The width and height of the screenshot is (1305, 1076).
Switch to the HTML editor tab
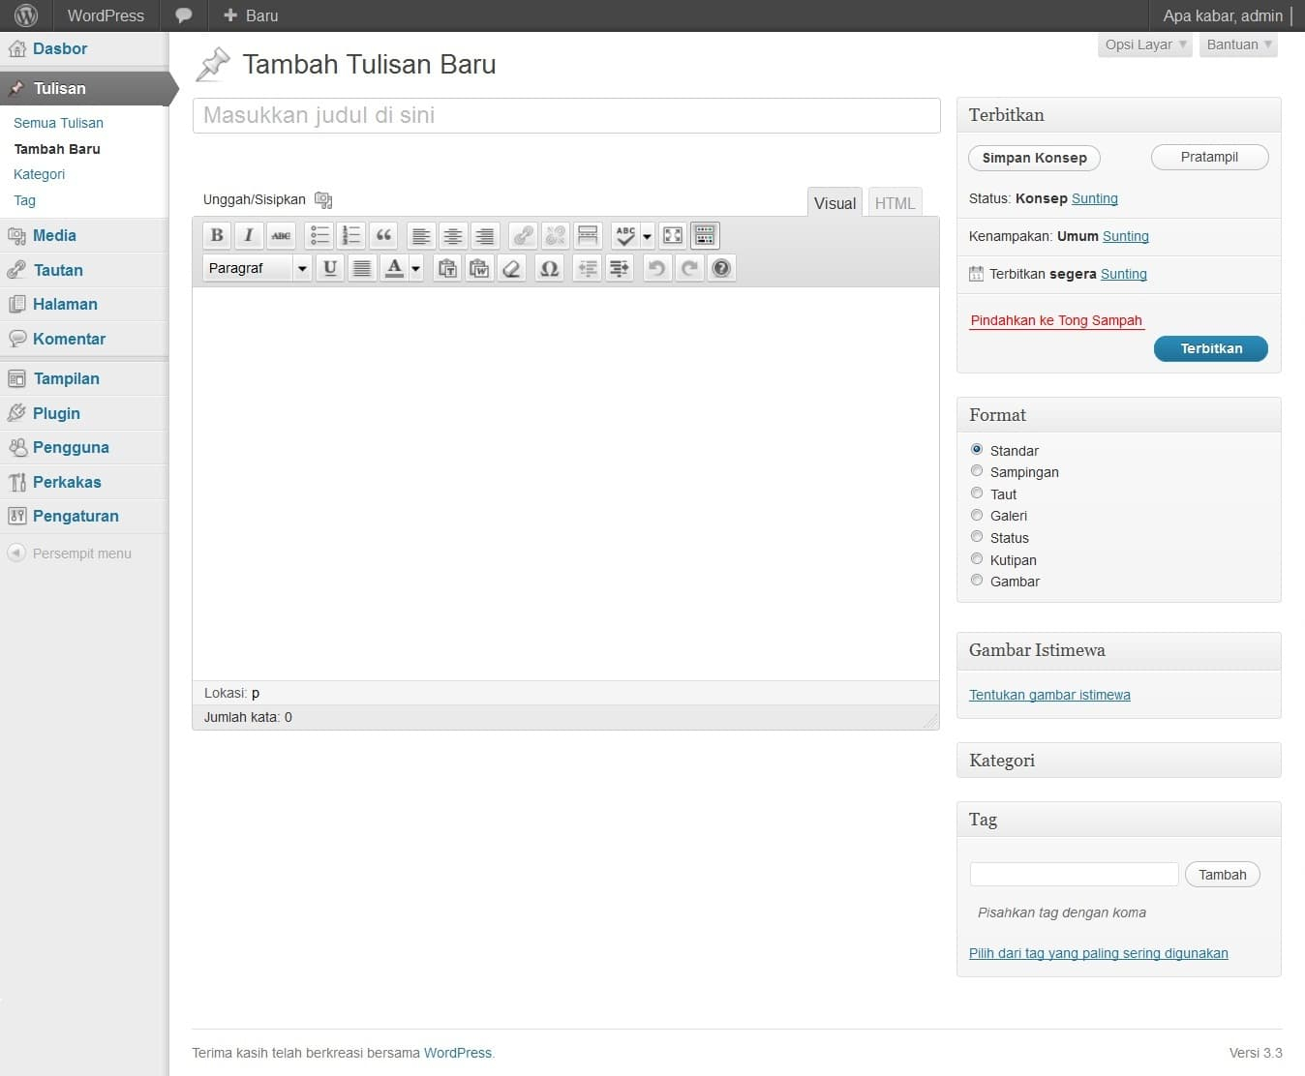[895, 203]
